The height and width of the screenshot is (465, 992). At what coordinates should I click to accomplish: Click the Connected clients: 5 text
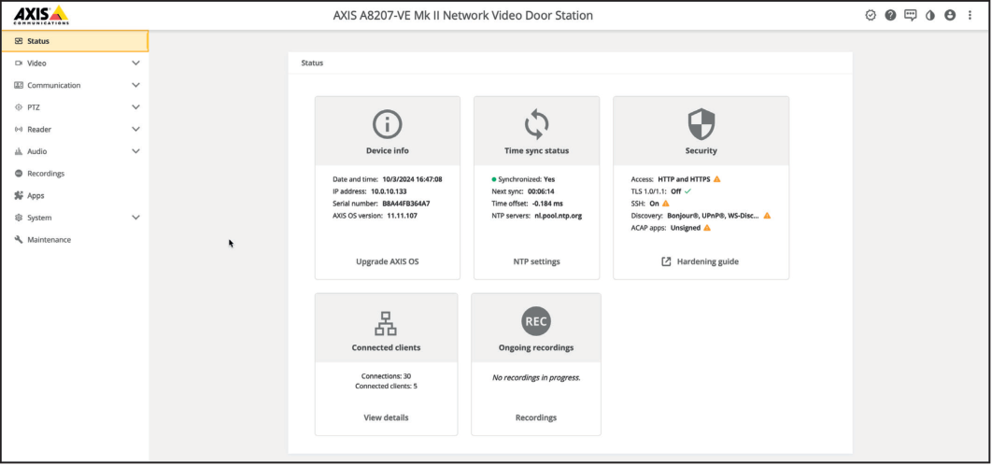point(386,386)
